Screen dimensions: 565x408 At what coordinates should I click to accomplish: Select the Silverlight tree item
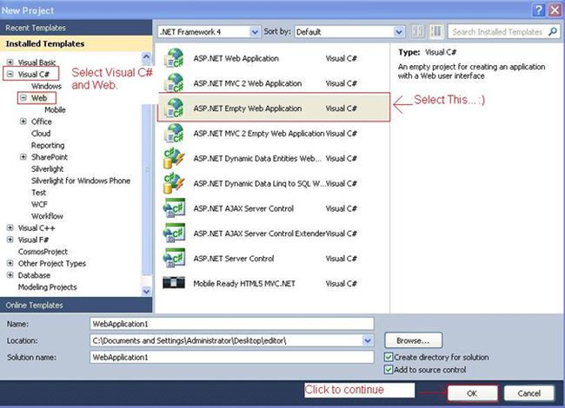click(x=47, y=168)
